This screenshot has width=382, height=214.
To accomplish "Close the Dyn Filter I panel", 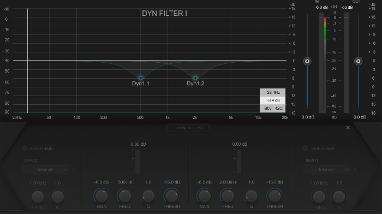I will pos(348,128).
